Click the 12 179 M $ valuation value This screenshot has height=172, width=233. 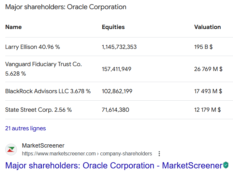pyautogui.click(x=208, y=110)
